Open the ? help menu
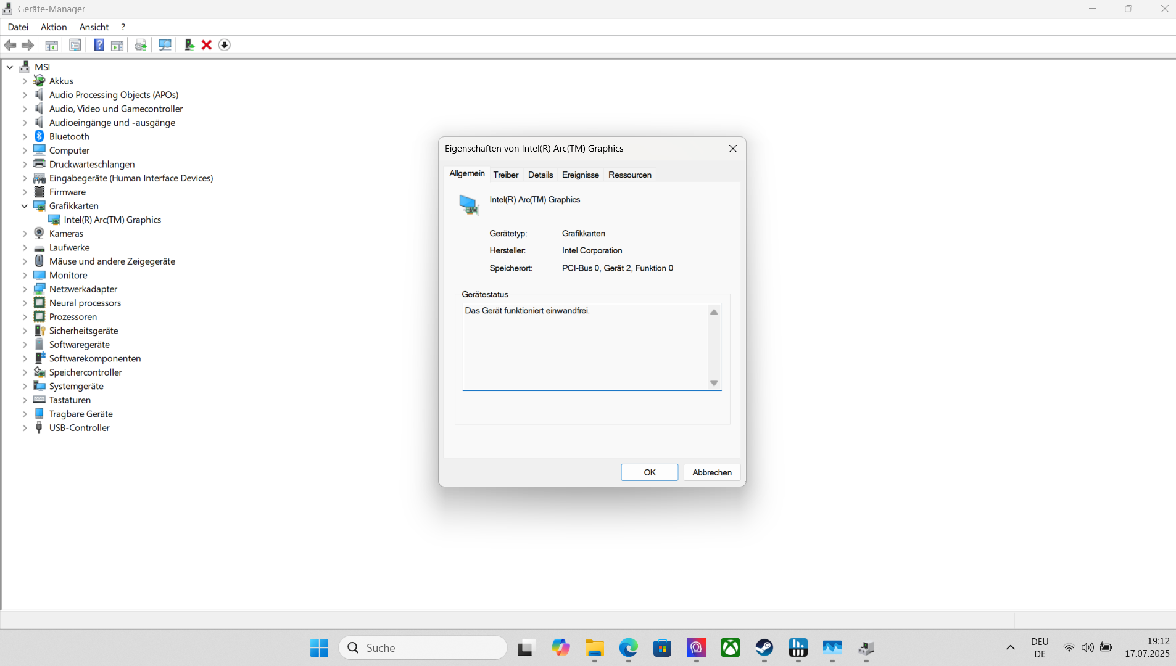1176x666 pixels. (123, 27)
